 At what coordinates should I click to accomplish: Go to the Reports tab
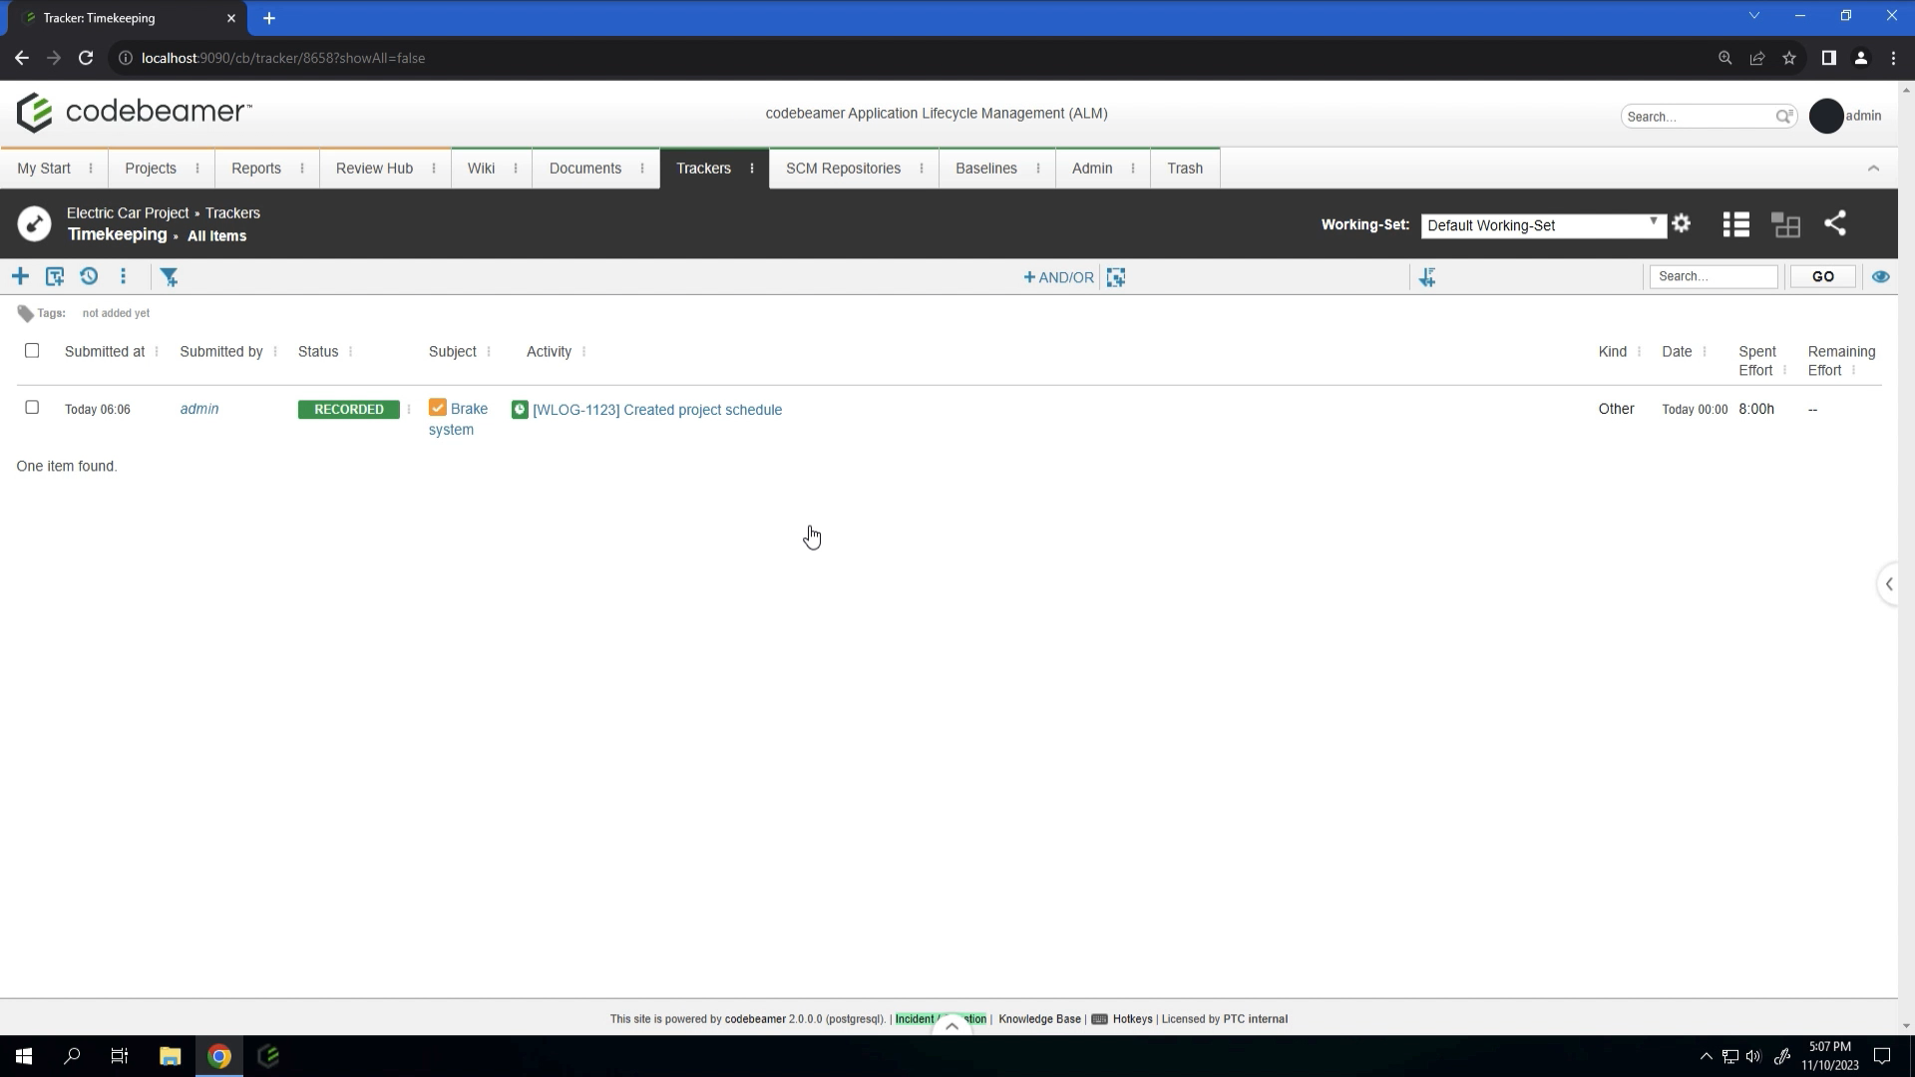(256, 169)
